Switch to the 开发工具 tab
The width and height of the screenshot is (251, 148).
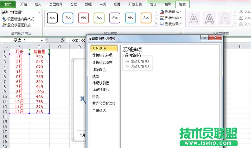coord(135,4)
